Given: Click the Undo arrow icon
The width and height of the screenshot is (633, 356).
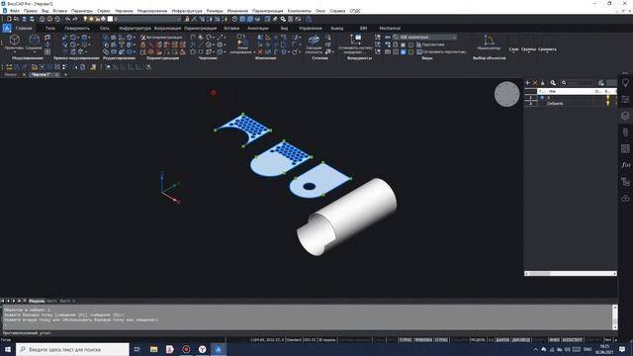Looking at the screenshot, I should [x=67, y=19].
